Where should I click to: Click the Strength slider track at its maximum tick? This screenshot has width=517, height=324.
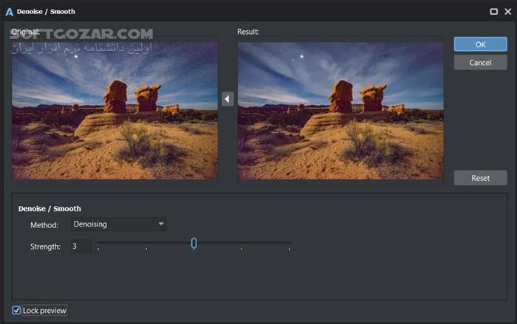(x=290, y=243)
